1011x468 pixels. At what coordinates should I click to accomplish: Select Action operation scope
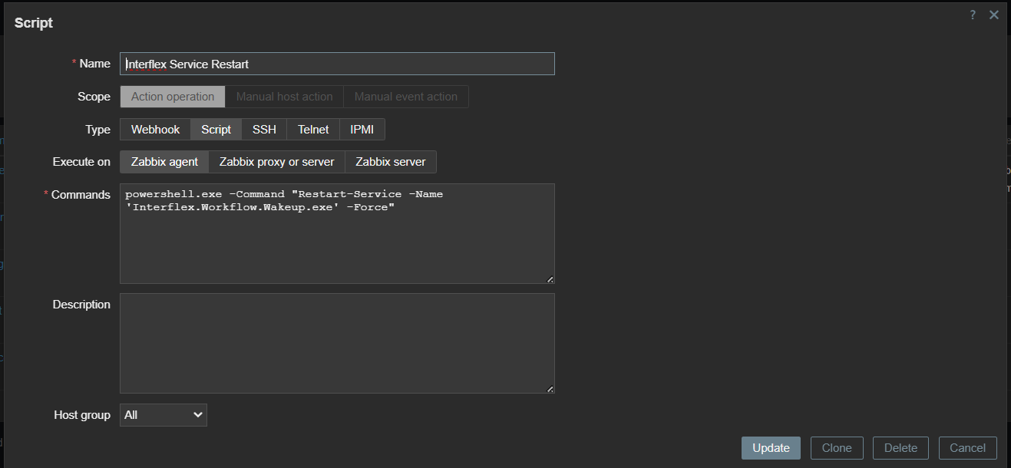tap(173, 97)
